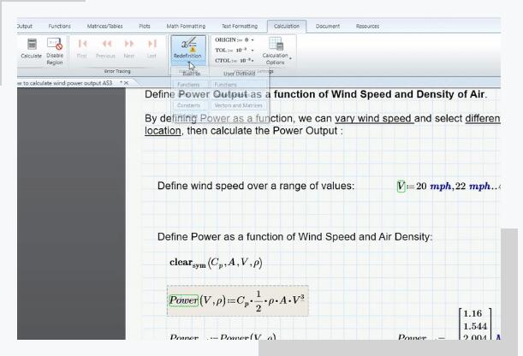The image size is (523, 356).
Task: Click the underlined 'vary wind speed' text
Action: (373, 118)
